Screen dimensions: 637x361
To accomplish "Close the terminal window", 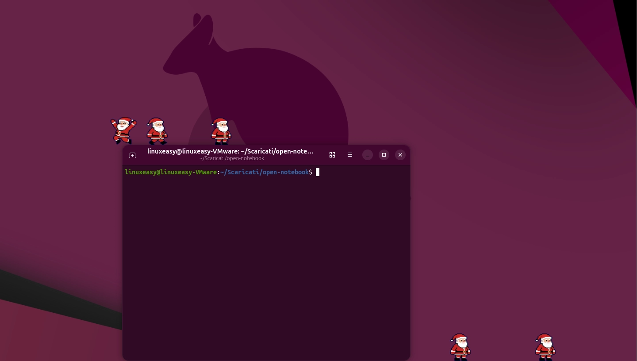I will [x=400, y=155].
